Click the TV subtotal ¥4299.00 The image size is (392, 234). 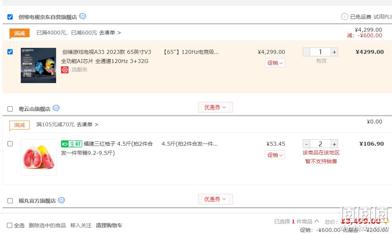point(369,52)
